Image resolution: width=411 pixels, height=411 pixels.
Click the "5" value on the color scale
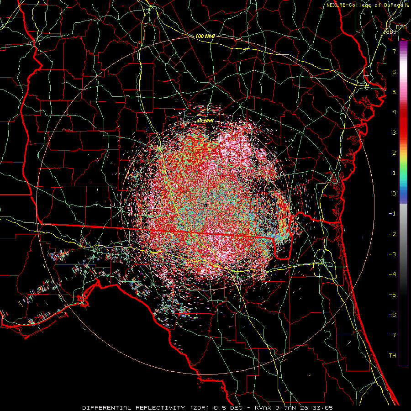coord(394,92)
